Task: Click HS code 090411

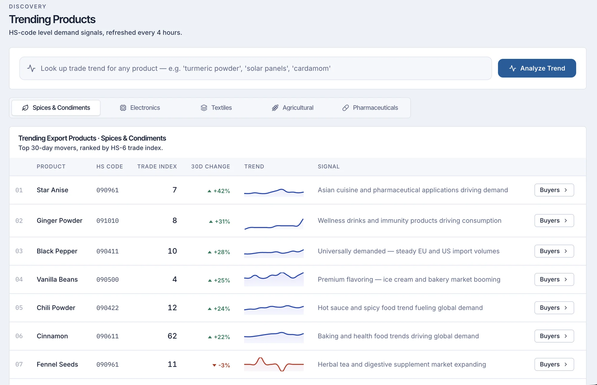Action: 107,251
